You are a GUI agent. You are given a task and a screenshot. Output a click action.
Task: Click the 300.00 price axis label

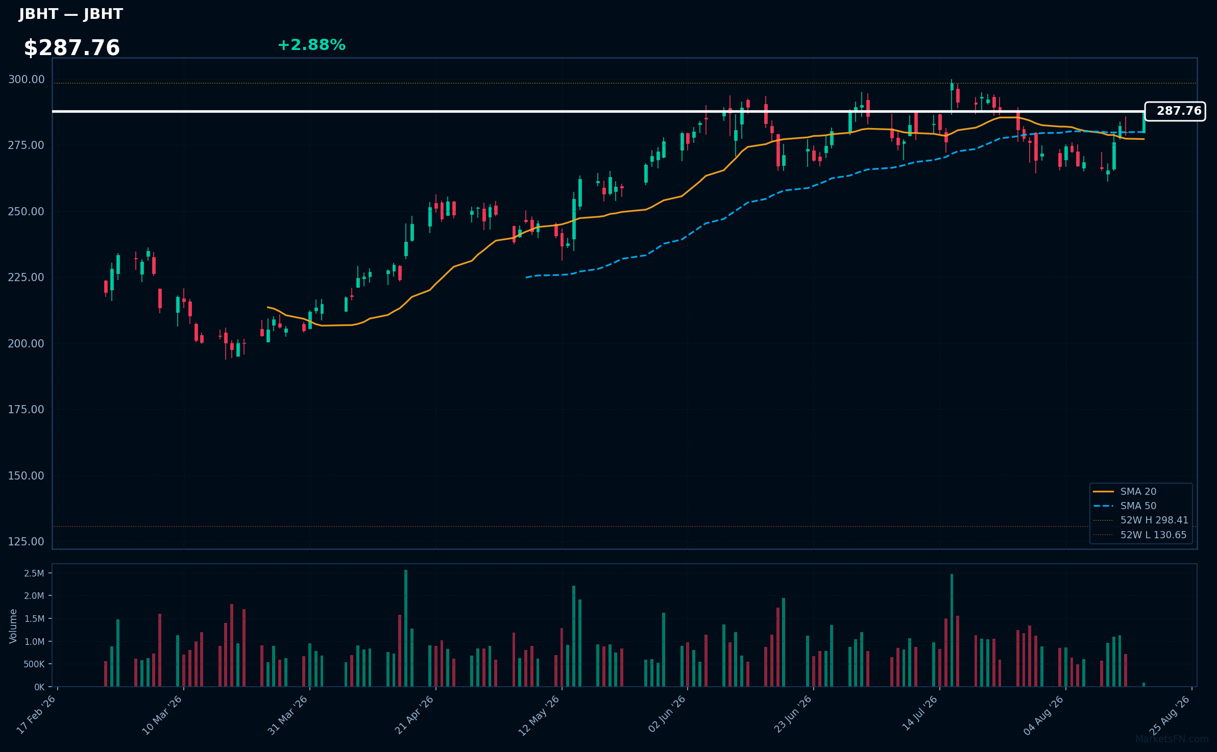[26, 80]
